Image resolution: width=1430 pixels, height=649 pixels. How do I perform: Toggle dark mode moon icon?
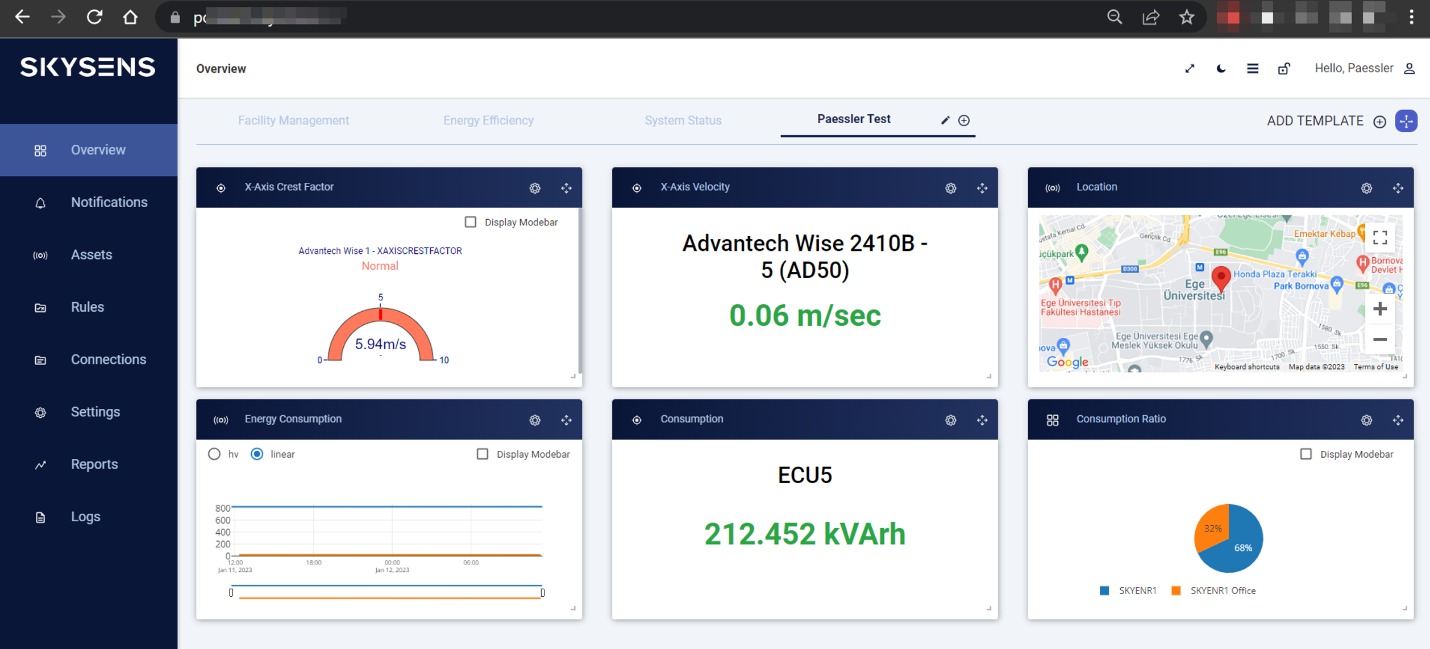pyautogui.click(x=1221, y=69)
